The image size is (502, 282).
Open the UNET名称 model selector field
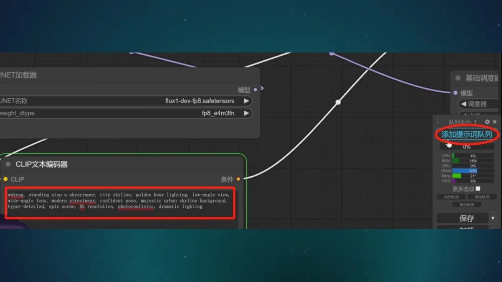pos(125,101)
